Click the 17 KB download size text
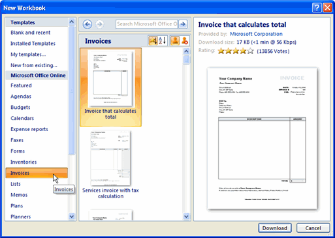This screenshot has width=335, height=238. click(266, 42)
